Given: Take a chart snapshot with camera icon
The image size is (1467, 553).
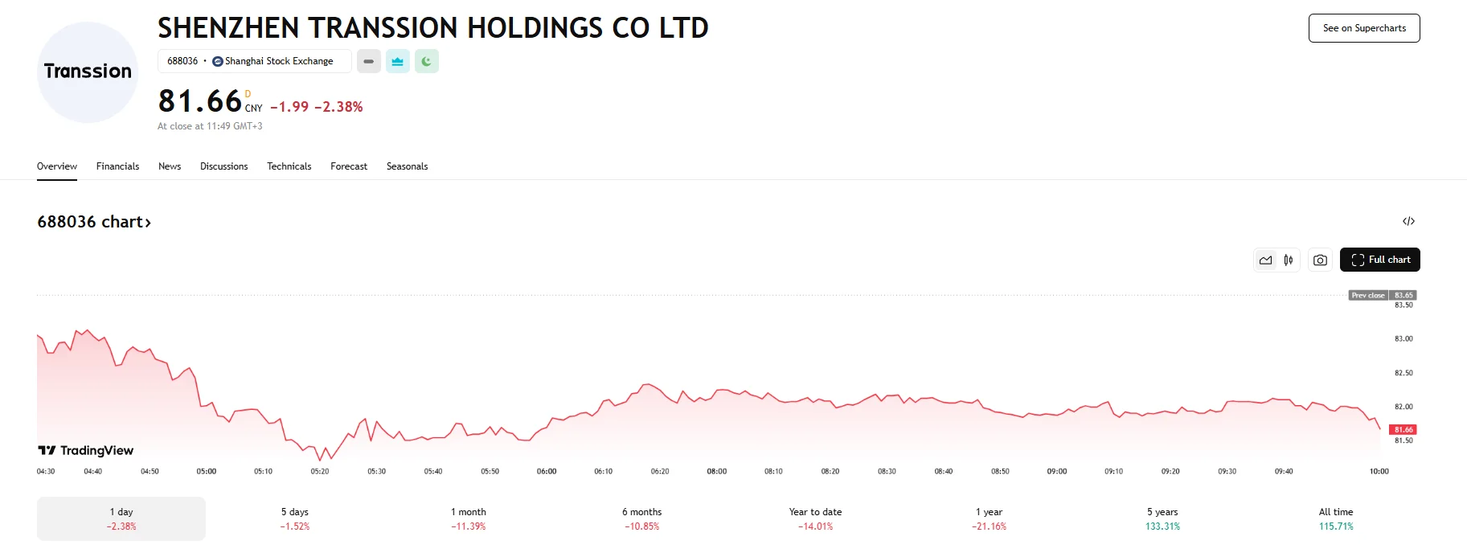Looking at the screenshot, I should click(1320, 260).
